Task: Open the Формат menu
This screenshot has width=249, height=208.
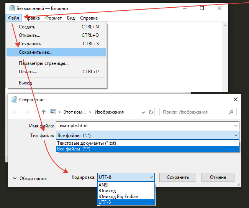Action: pos(53,18)
